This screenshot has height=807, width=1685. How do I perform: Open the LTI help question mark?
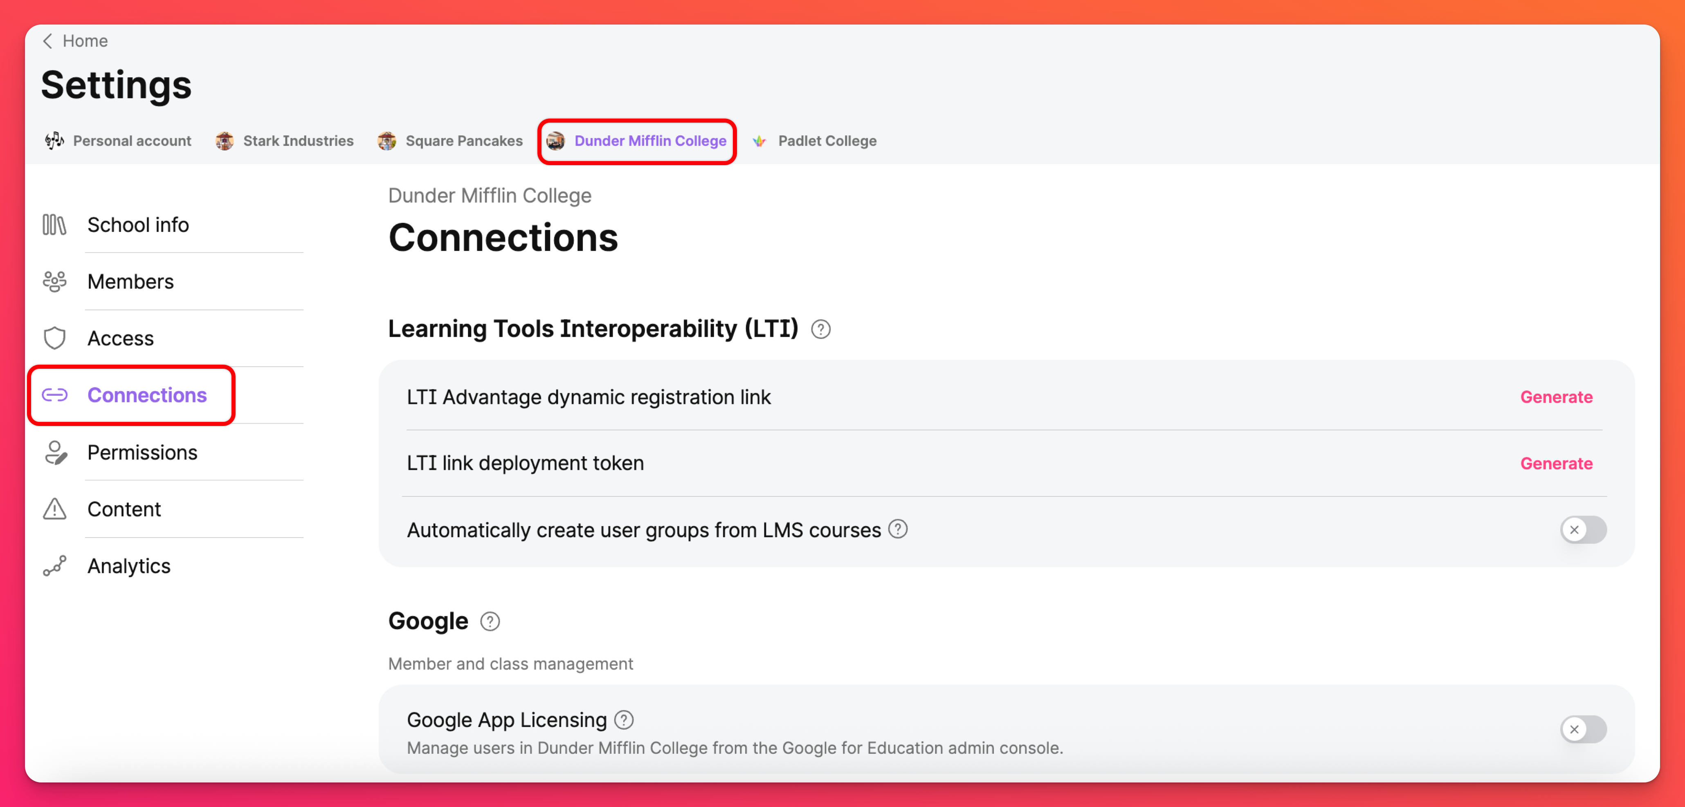coord(820,329)
